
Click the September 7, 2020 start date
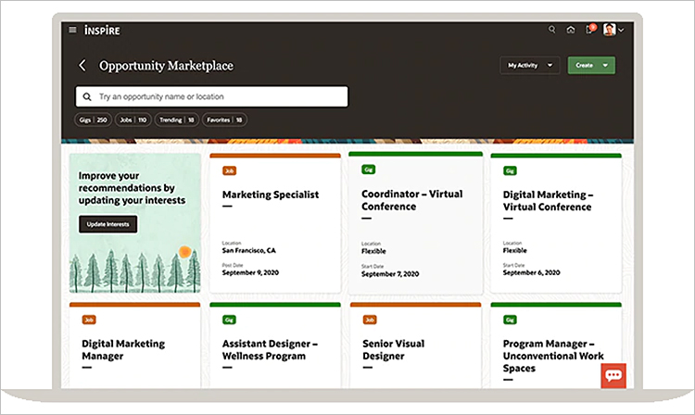(390, 274)
